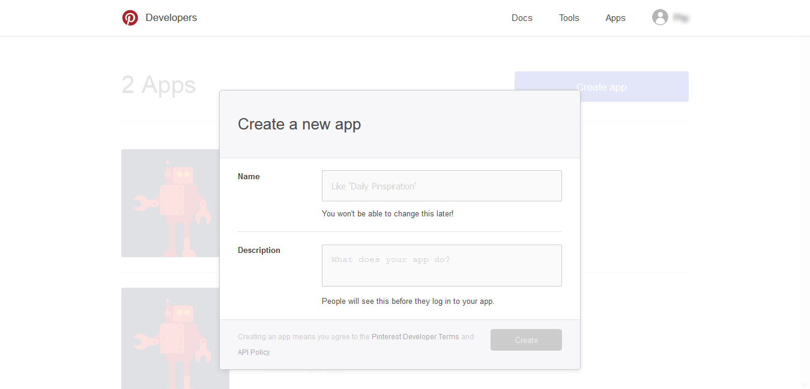The width and height of the screenshot is (810, 389).
Task: Select the second app's robot thumbnail
Action: [171, 338]
